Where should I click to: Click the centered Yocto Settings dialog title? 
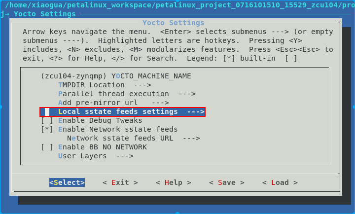pyautogui.click(x=174, y=23)
